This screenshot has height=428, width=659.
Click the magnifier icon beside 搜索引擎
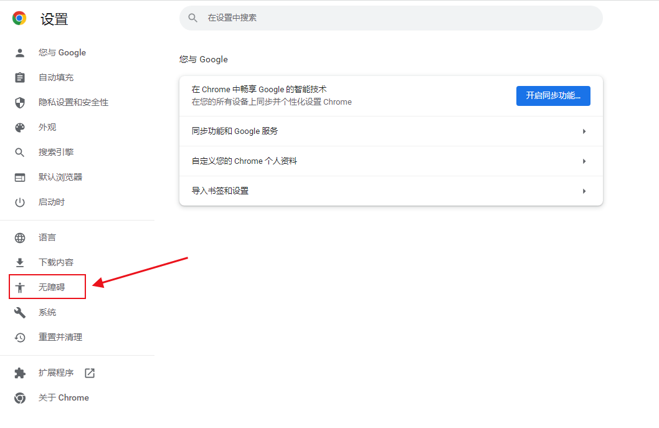coord(20,152)
